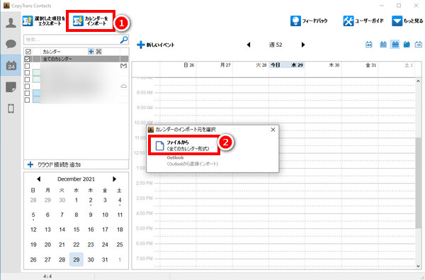The image size is (425, 280).
Task: Click 8:00 AM time label
Action: tap(144, 93)
